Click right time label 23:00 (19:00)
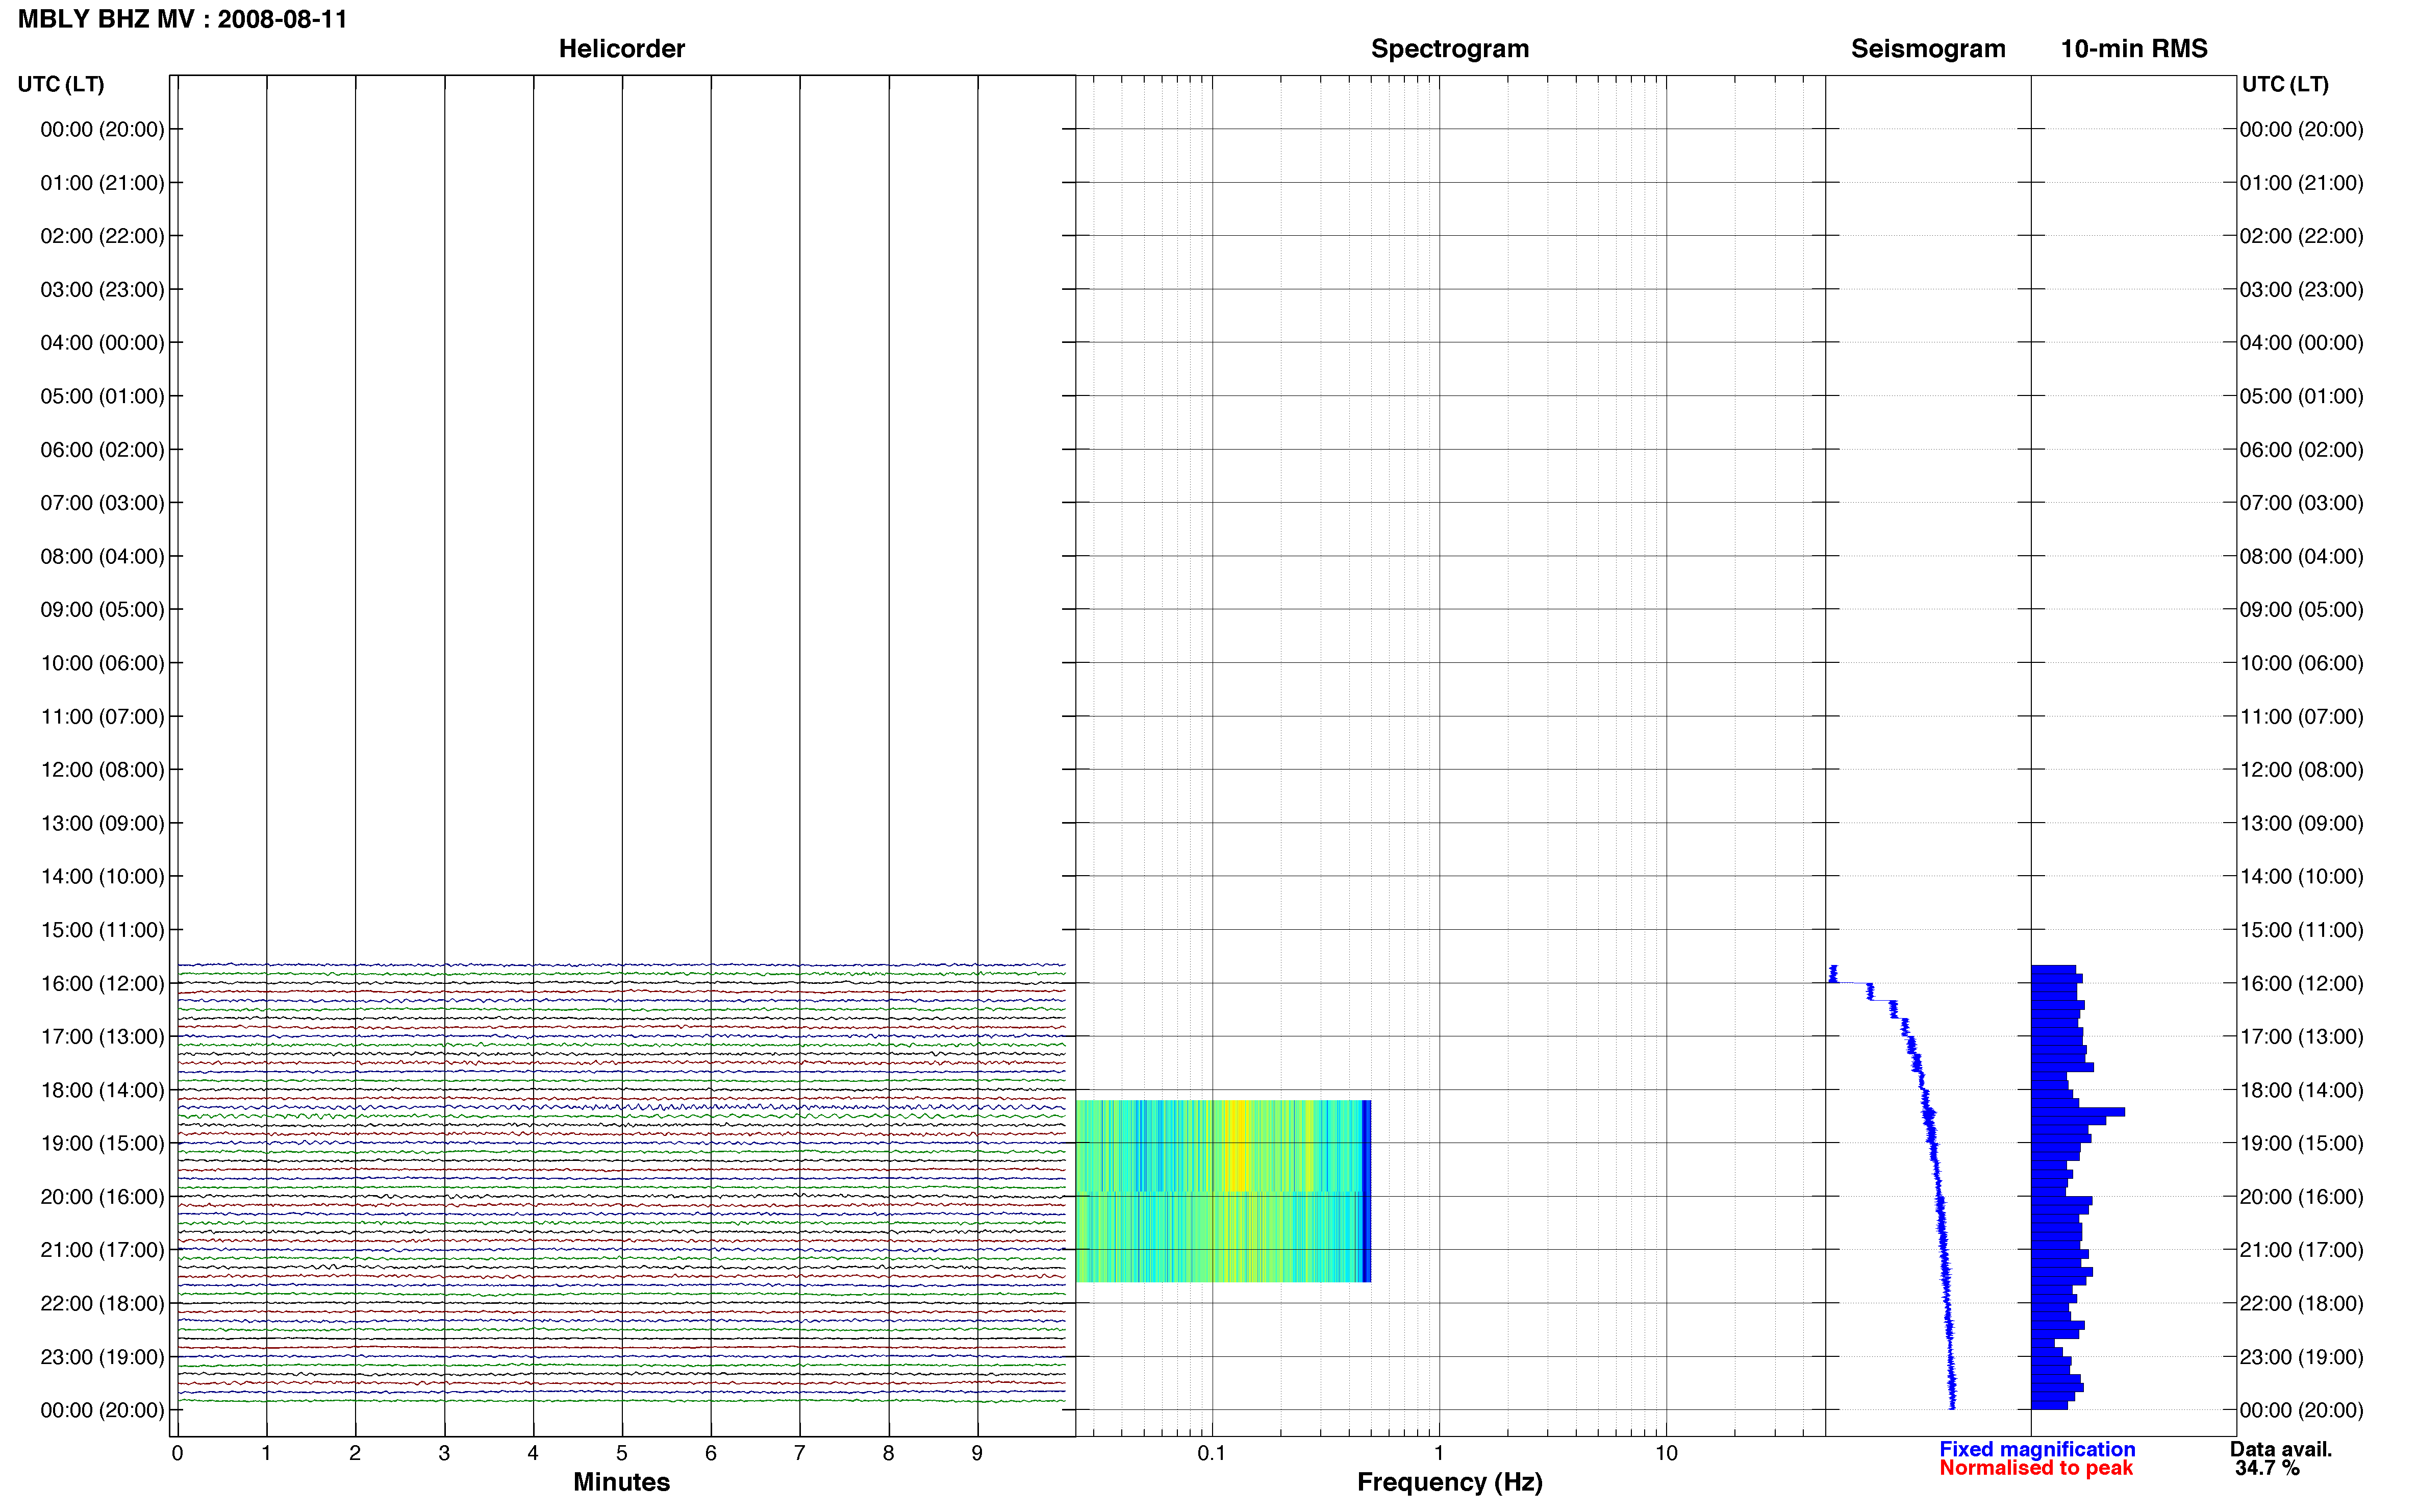The image size is (2418, 1512). point(2302,1357)
